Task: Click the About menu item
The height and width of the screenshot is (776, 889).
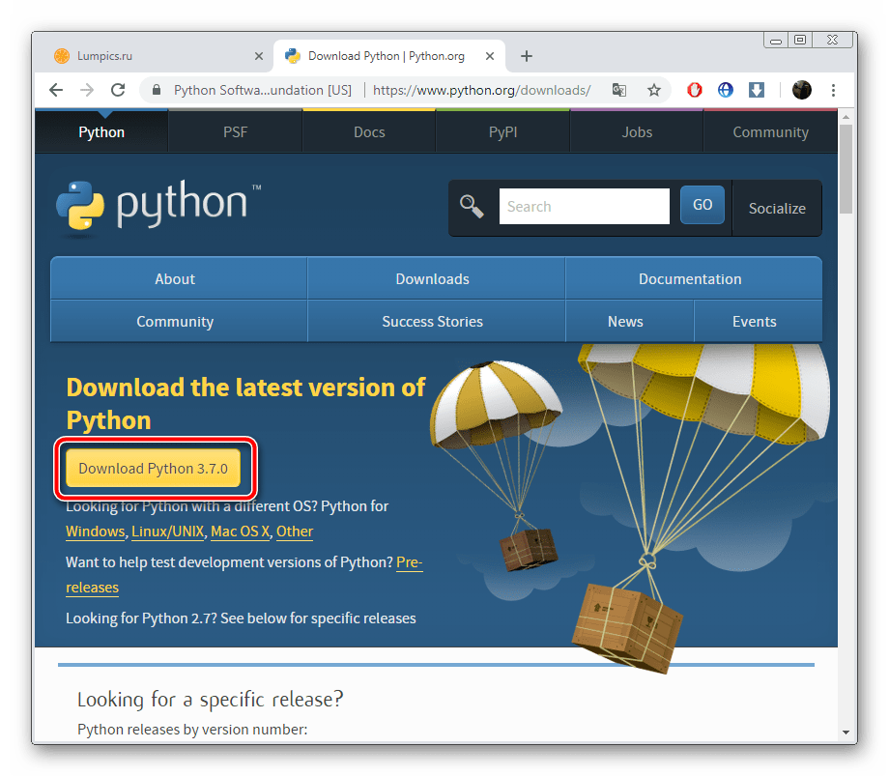Action: (x=179, y=278)
